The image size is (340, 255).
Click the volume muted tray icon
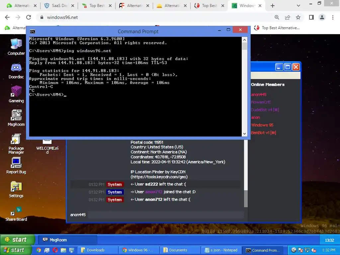(x=313, y=250)
